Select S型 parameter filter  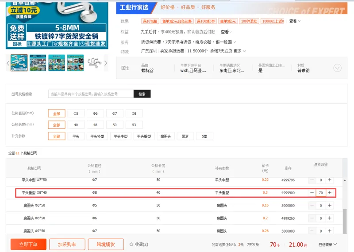204,136
